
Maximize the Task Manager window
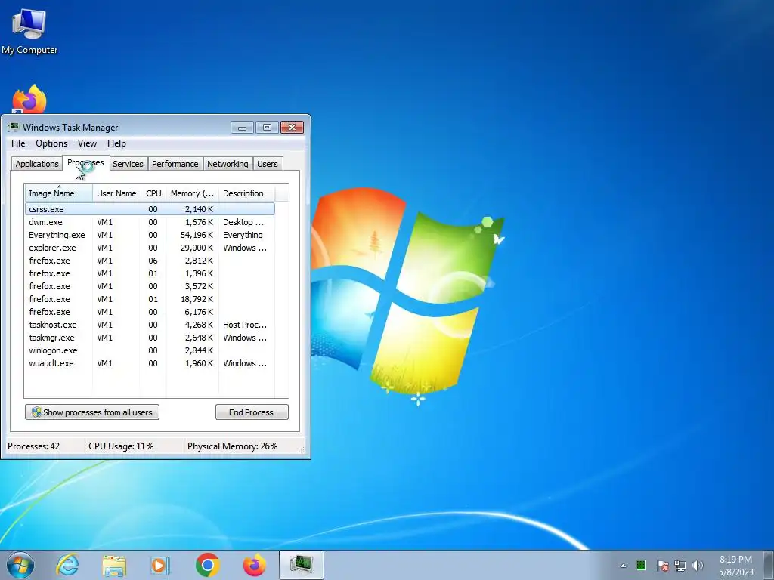tap(267, 128)
